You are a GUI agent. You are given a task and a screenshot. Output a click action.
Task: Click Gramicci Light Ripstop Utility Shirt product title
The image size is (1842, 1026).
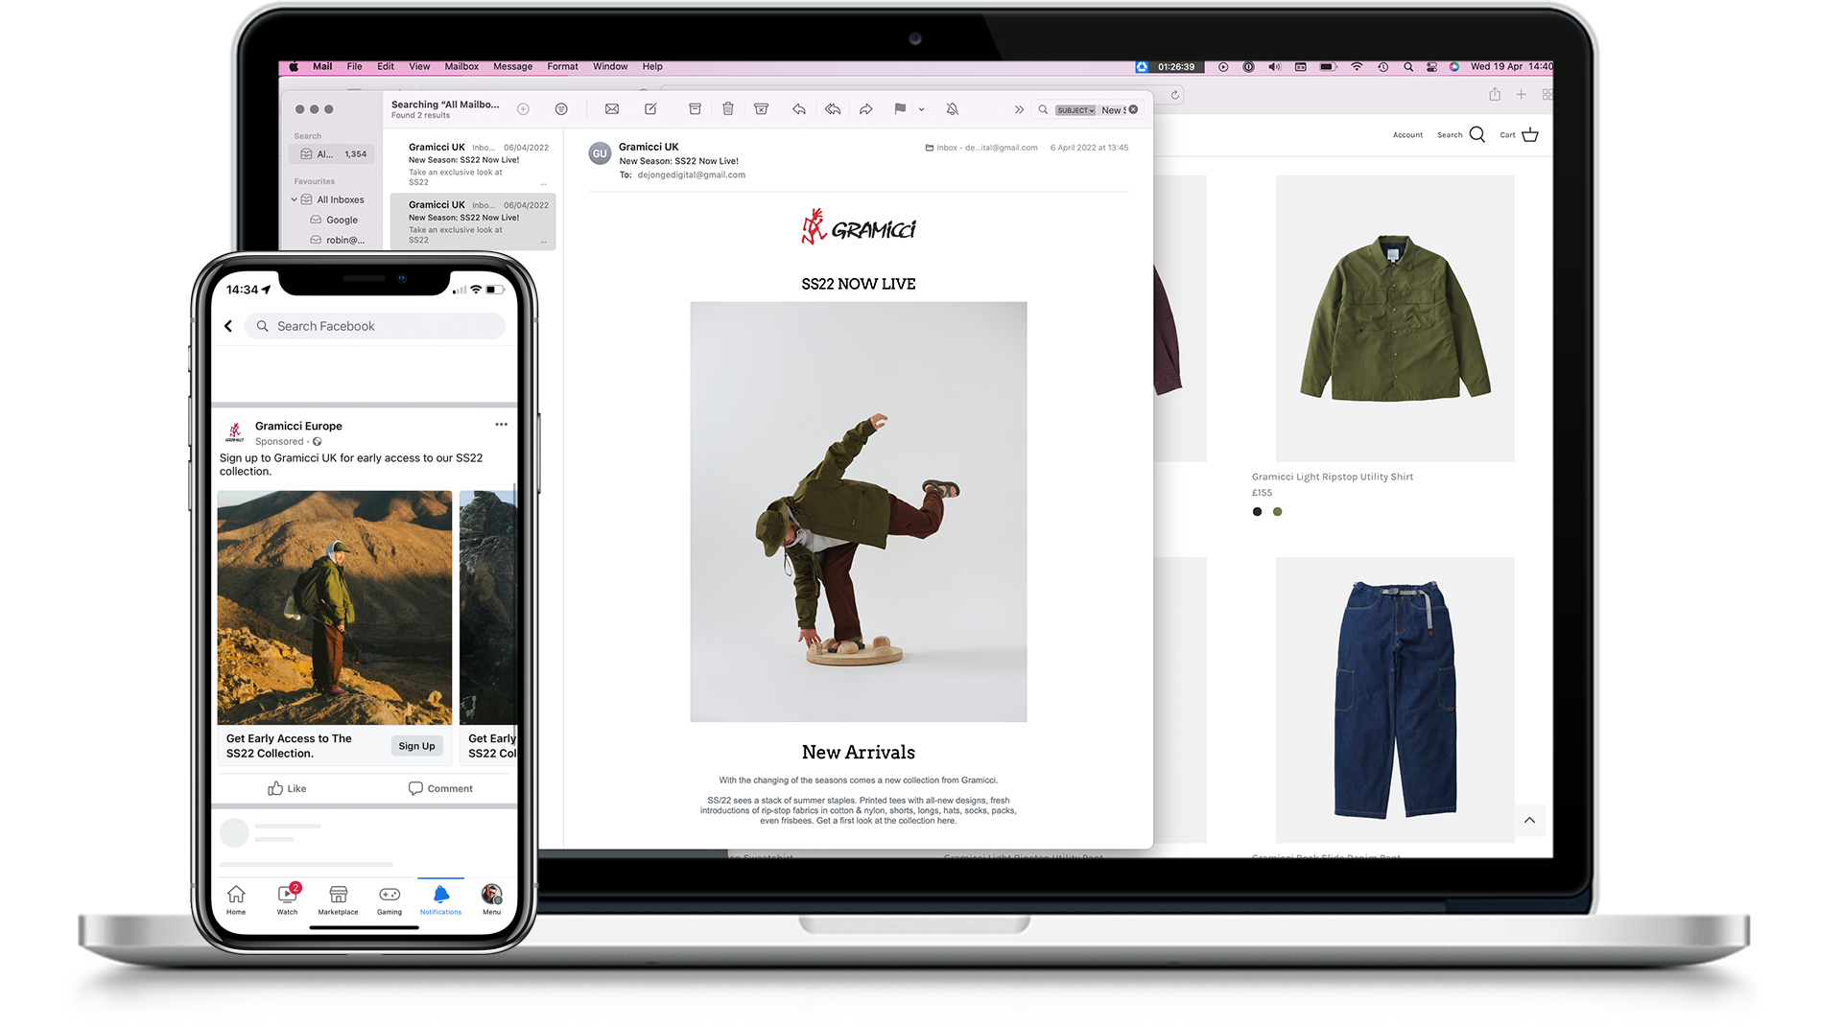(1332, 477)
